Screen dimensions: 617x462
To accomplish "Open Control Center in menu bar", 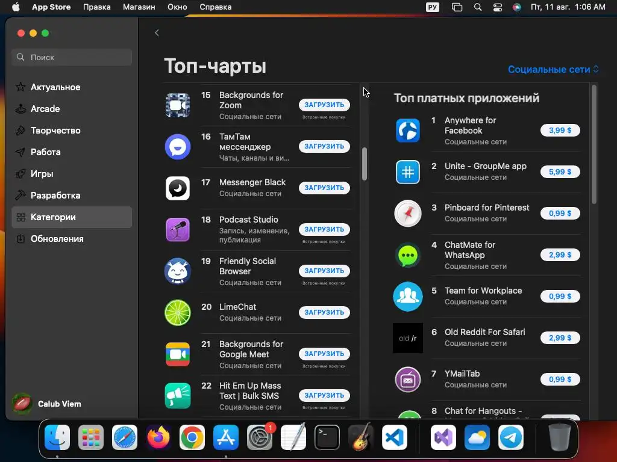I will 497,7.
